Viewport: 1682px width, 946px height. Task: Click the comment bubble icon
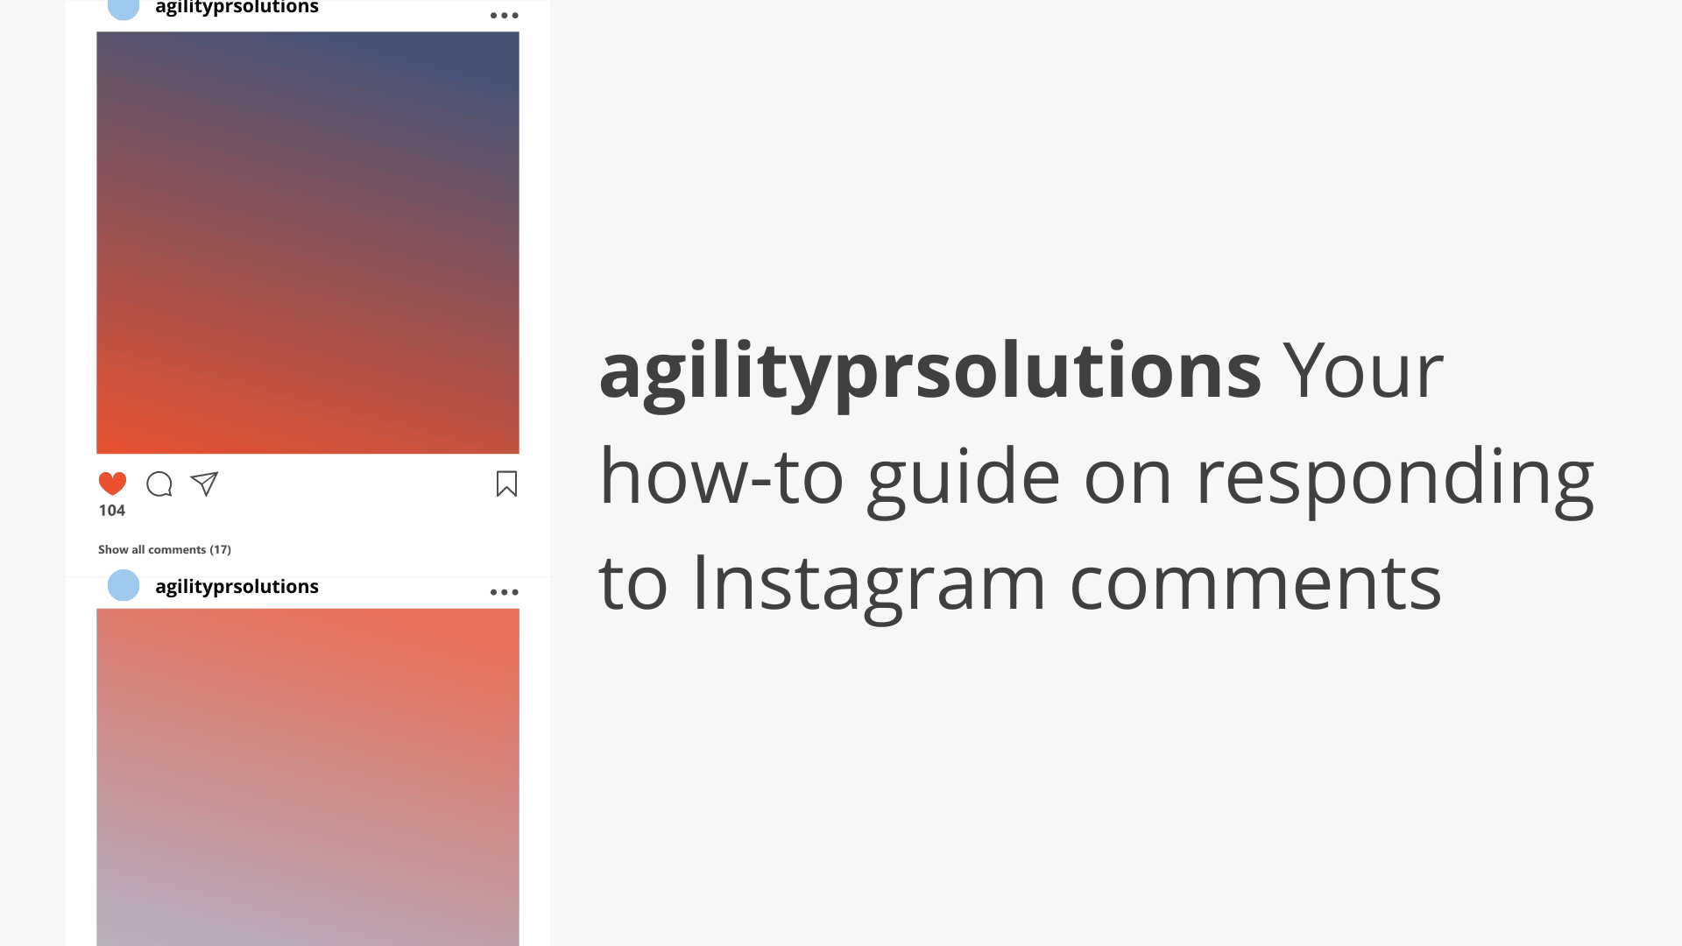tap(159, 483)
